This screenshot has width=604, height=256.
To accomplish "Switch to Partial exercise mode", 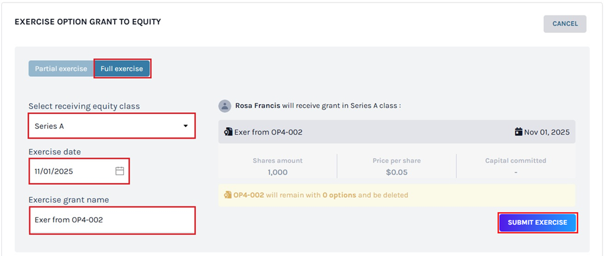I will (61, 69).
